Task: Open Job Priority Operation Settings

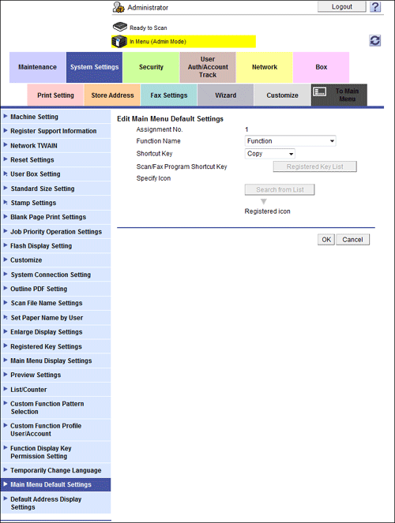Action: point(56,231)
